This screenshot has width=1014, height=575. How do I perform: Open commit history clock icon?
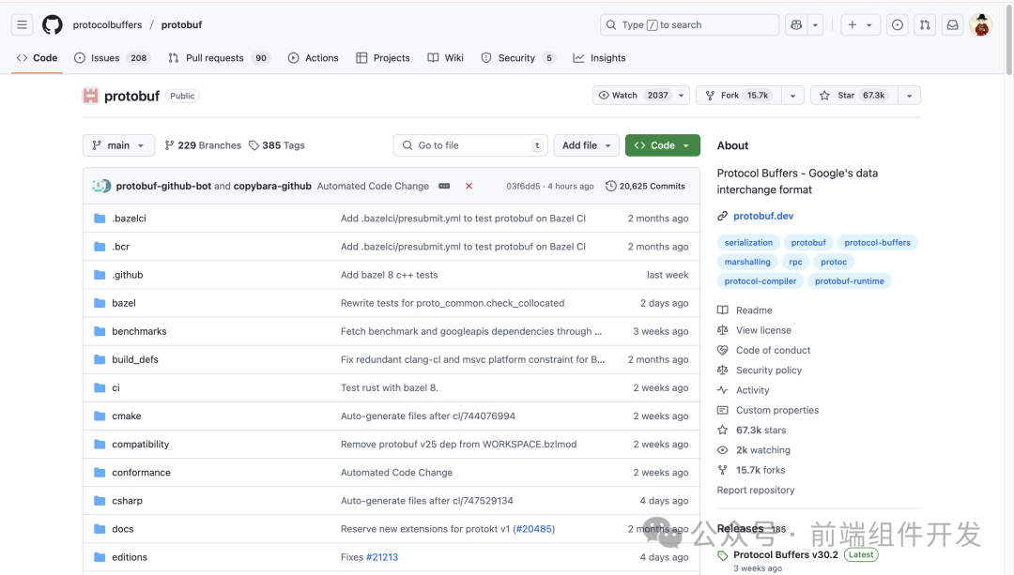[610, 186]
